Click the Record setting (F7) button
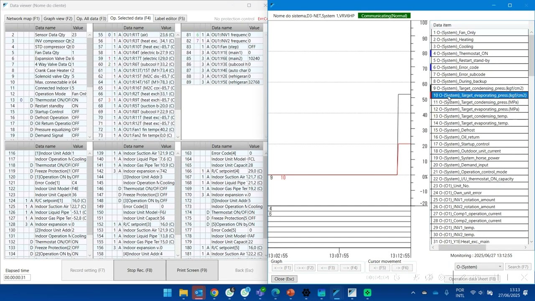 [87, 270]
